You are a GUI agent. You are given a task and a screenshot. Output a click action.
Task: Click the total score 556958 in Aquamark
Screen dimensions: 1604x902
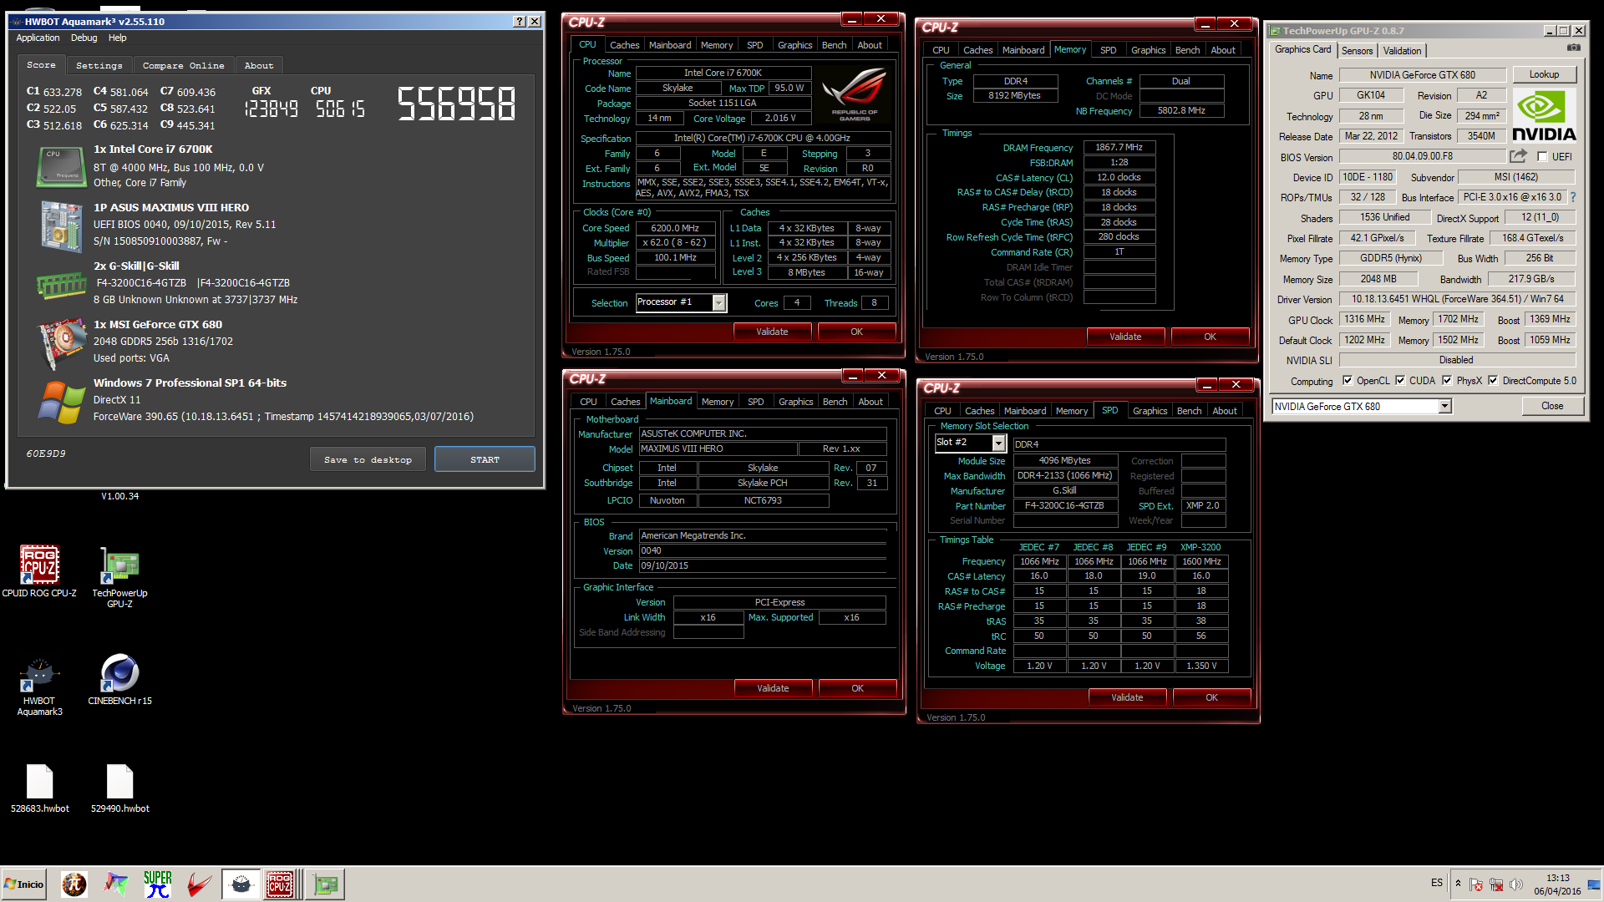point(456,104)
